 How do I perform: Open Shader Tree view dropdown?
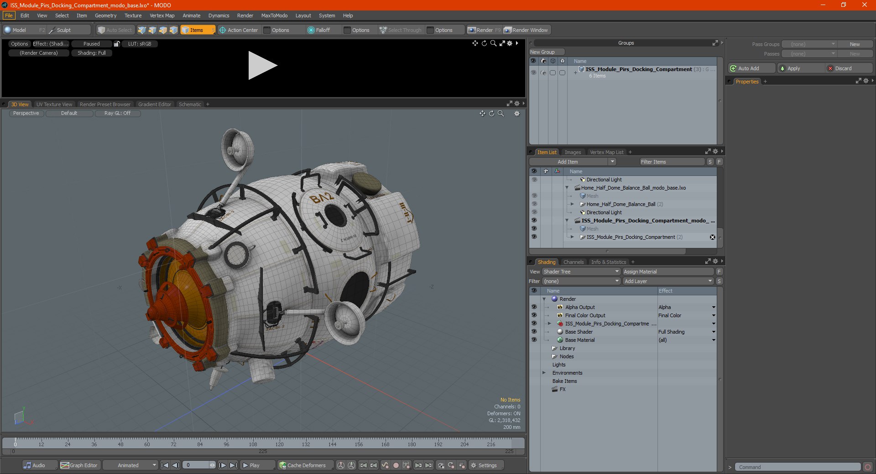(581, 272)
